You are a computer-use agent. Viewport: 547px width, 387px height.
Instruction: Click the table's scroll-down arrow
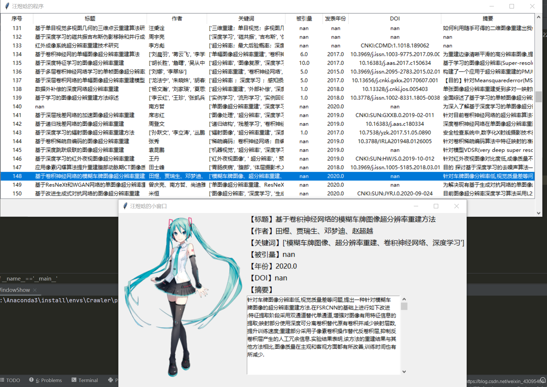pyautogui.click(x=539, y=213)
